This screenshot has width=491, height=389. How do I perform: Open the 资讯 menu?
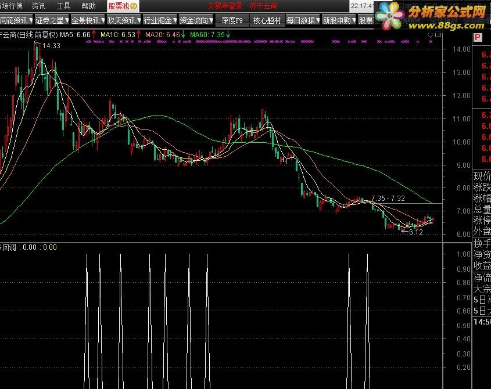[x=38, y=6]
